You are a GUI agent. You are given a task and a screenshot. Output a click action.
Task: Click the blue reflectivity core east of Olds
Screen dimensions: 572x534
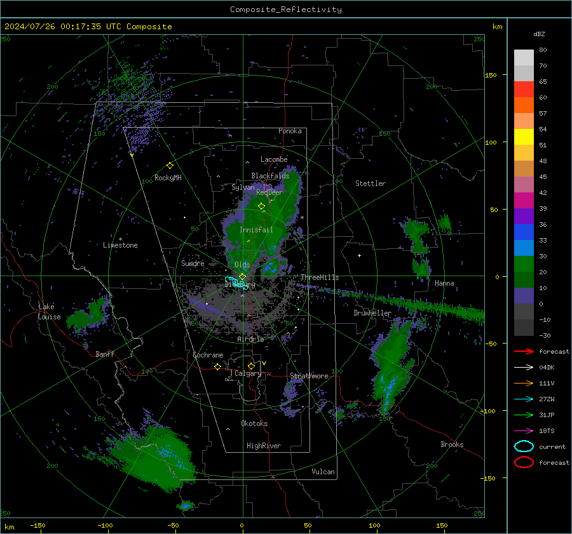pyautogui.click(x=269, y=269)
